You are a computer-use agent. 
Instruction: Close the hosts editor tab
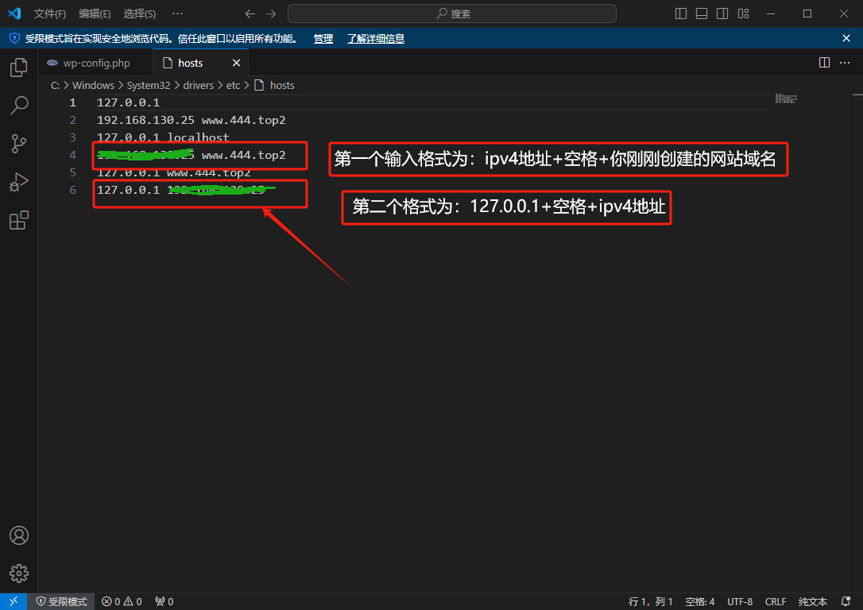pyautogui.click(x=236, y=63)
